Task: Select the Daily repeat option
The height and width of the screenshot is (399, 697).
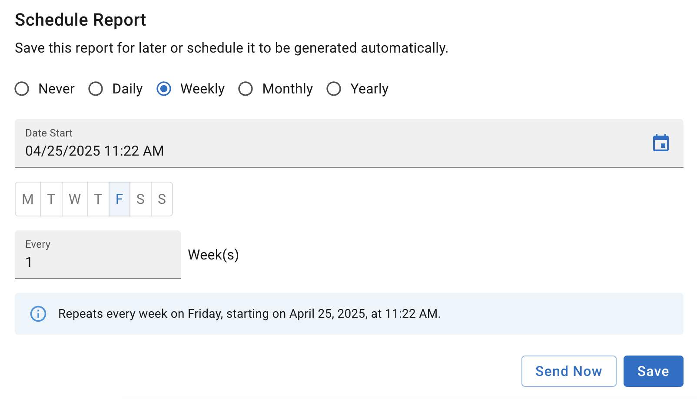Action: point(96,89)
